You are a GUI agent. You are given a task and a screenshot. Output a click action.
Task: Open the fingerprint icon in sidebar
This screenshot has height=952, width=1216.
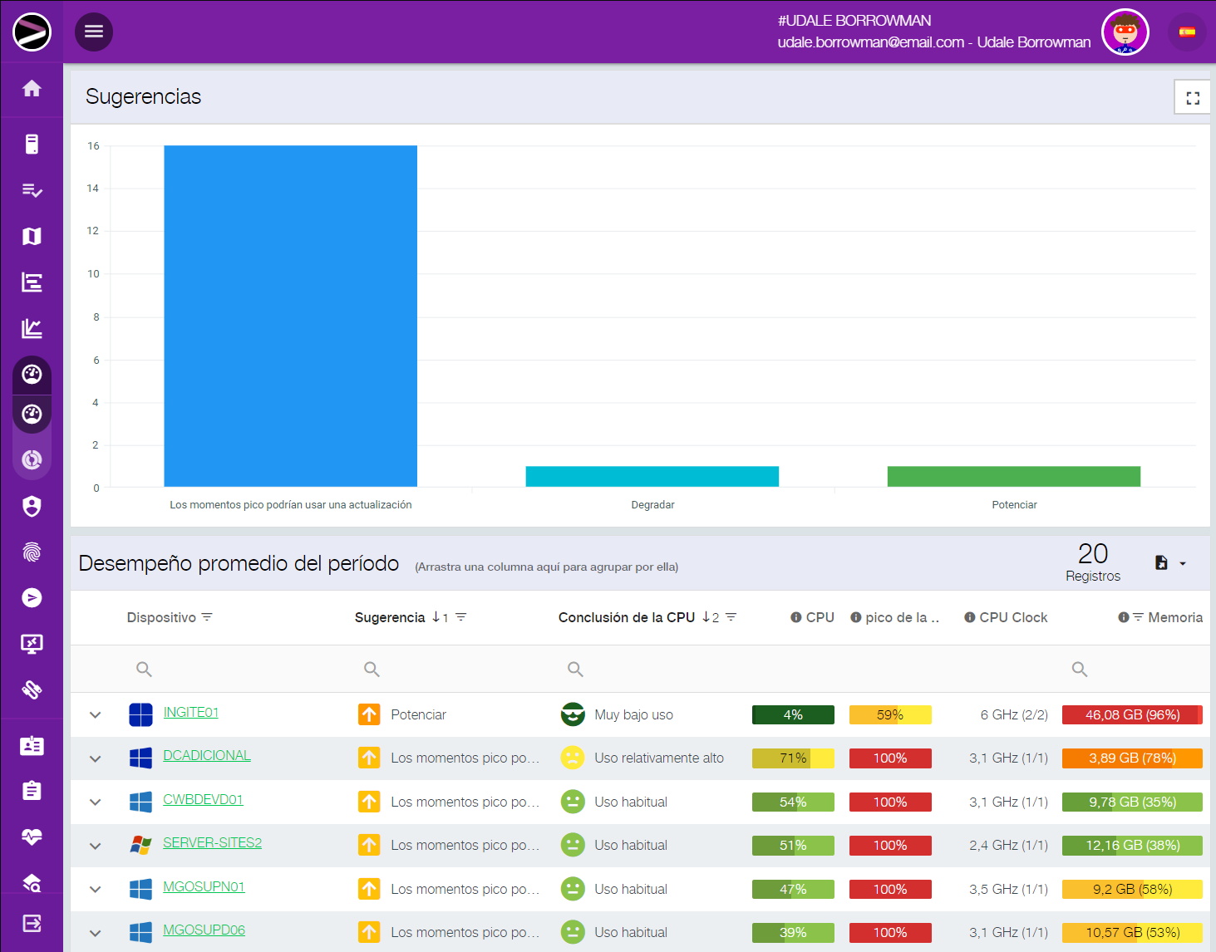(x=32, y=552)
